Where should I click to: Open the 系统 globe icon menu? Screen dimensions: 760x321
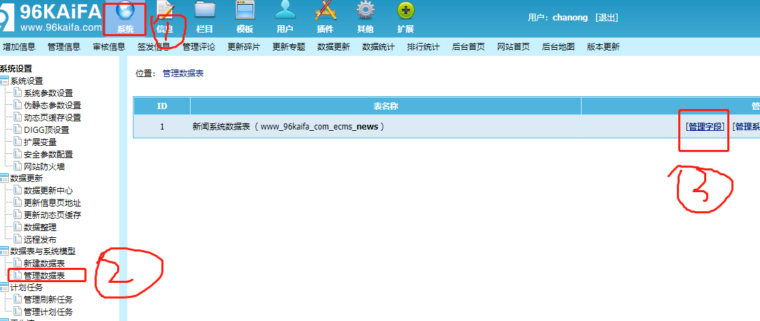pos(125,18)
